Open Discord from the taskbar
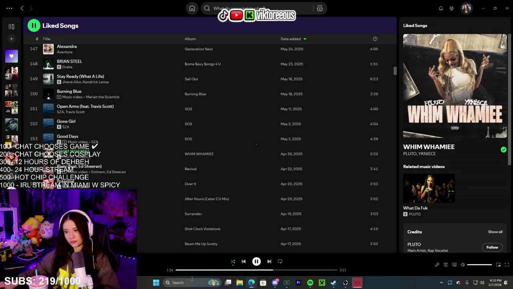The height and width of the screenshot is (289, 513). click(x=275, y=283)
